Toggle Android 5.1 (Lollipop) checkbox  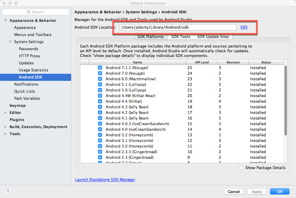[x=100, y=84]
